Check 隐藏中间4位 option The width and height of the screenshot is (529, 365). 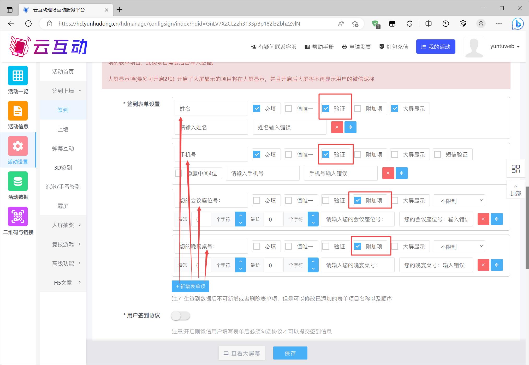pos(178,173)
